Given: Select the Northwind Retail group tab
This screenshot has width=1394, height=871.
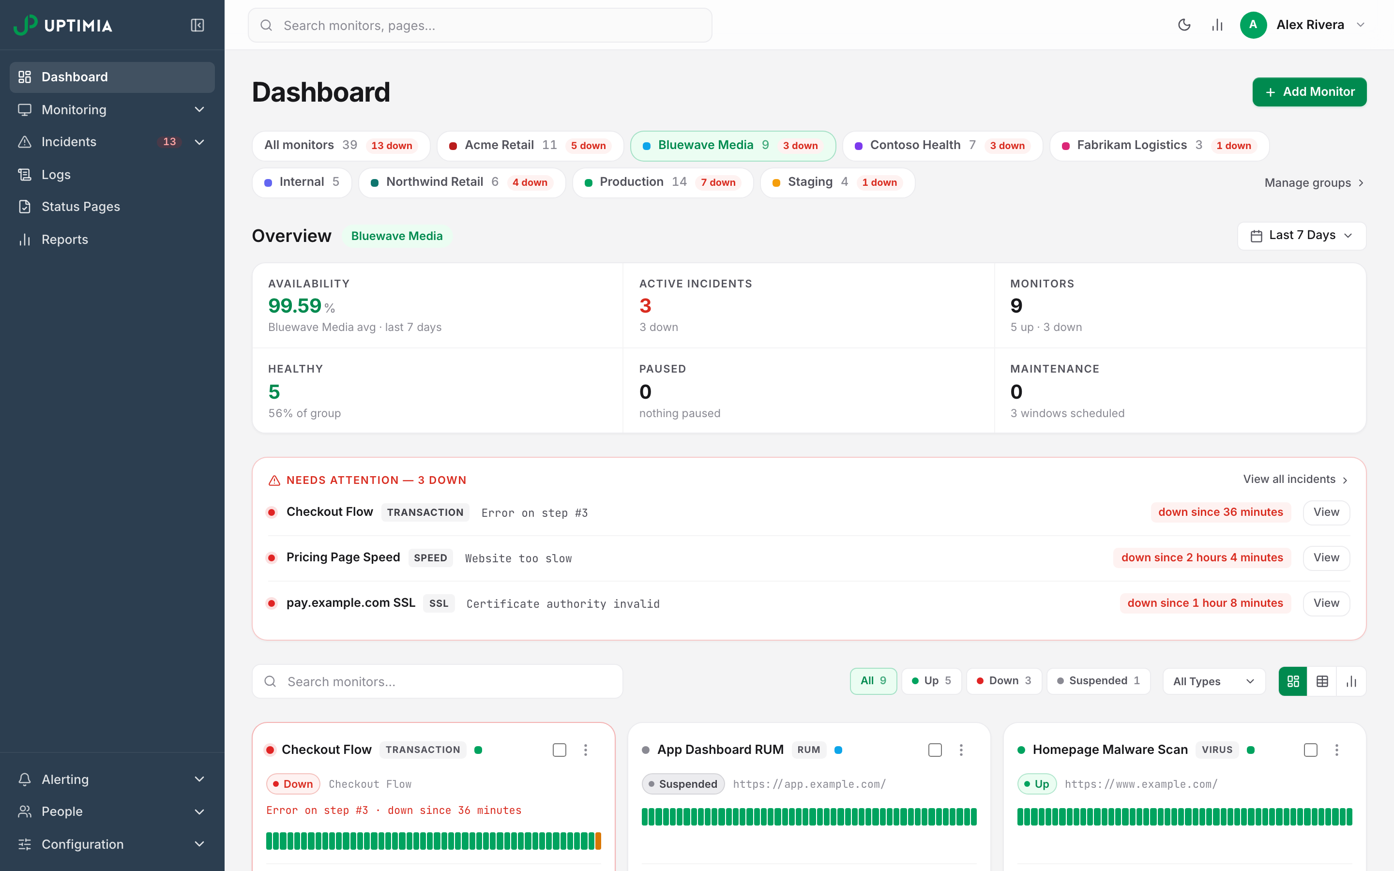Looking at the screenshot, I should click(x=462, y=182).
